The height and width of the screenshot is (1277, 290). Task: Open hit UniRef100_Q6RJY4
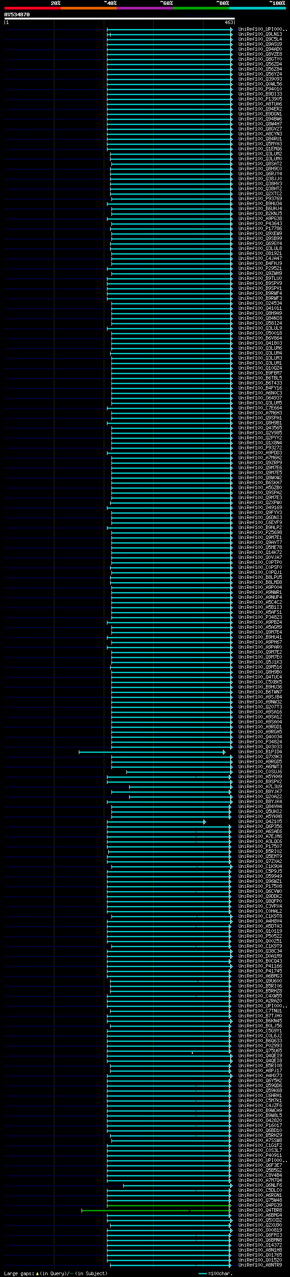point(260,174)
